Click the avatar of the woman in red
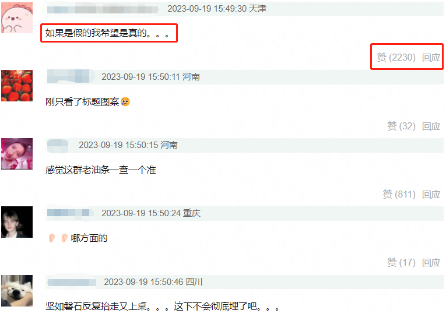 pyautogui.click(x=17, y=154)
